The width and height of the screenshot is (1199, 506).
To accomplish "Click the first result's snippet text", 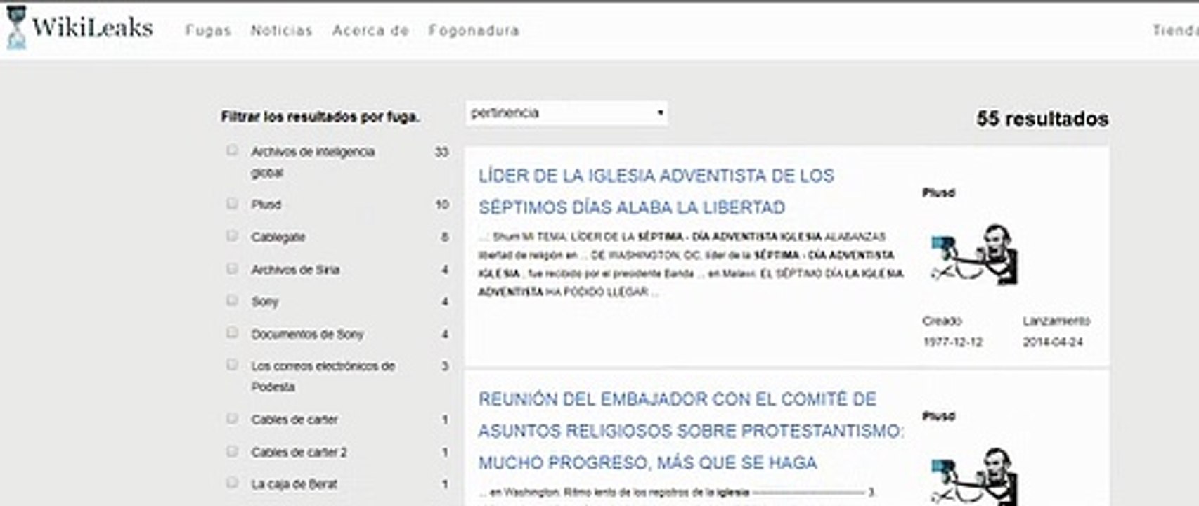I will click(x=690, y=264).
